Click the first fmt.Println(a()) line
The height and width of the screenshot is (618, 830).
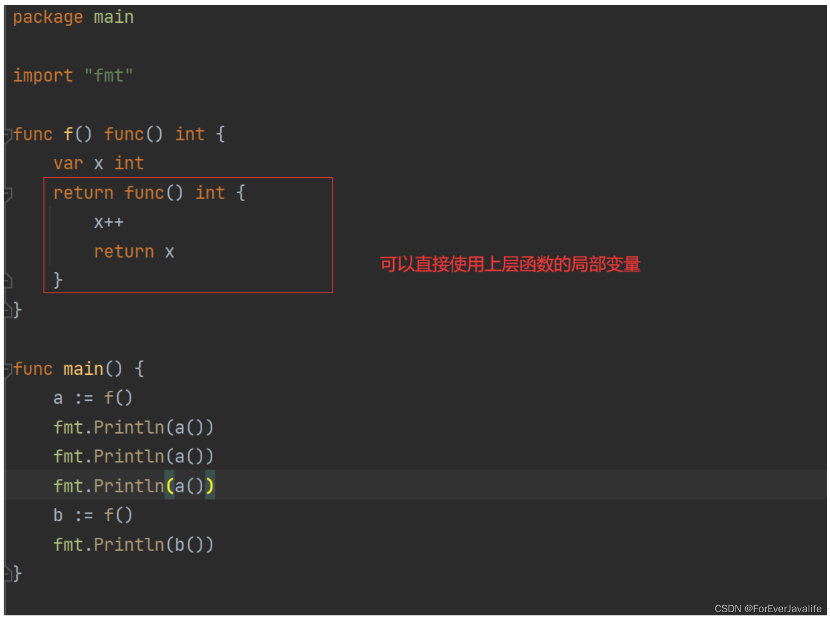click(133, 427)
